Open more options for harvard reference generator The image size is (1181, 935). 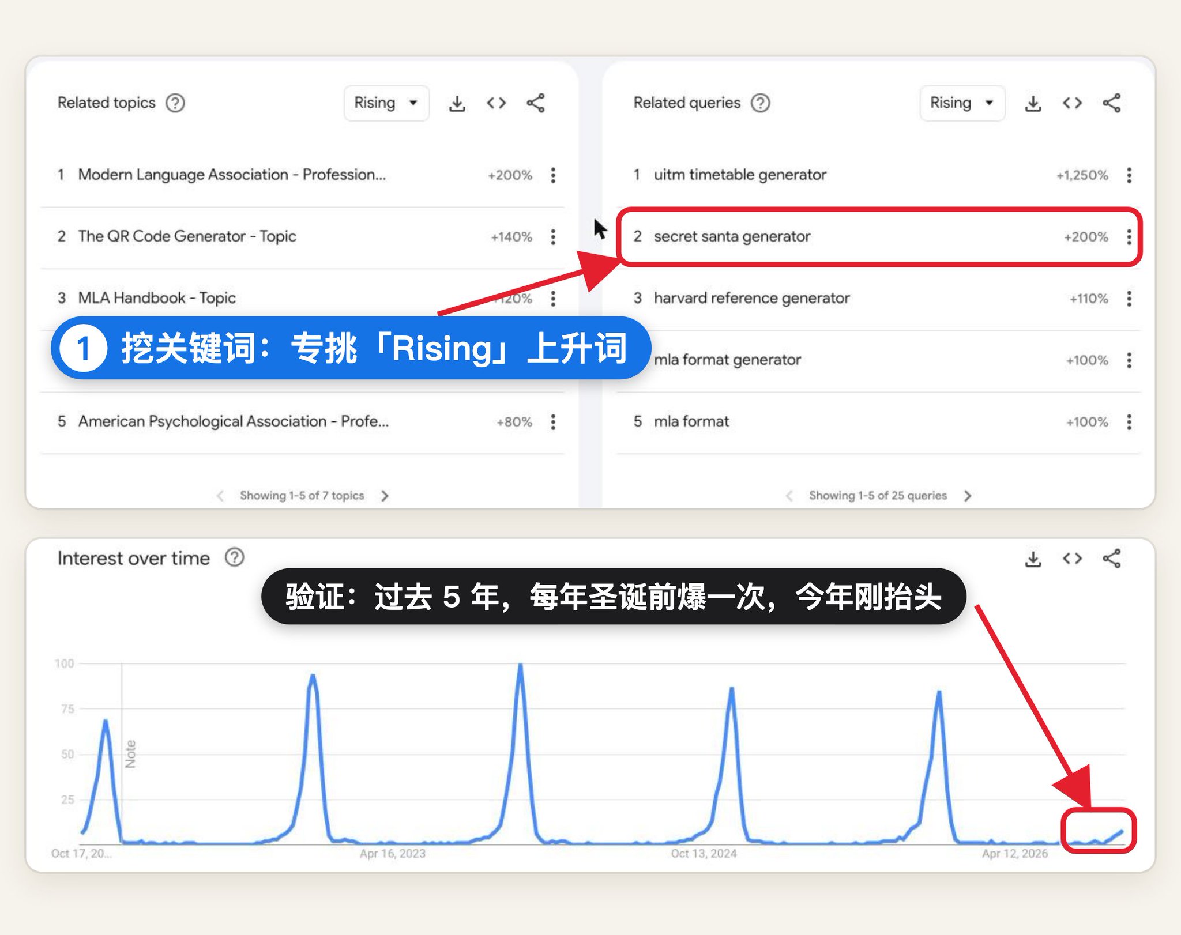(x=1129, y=299)
